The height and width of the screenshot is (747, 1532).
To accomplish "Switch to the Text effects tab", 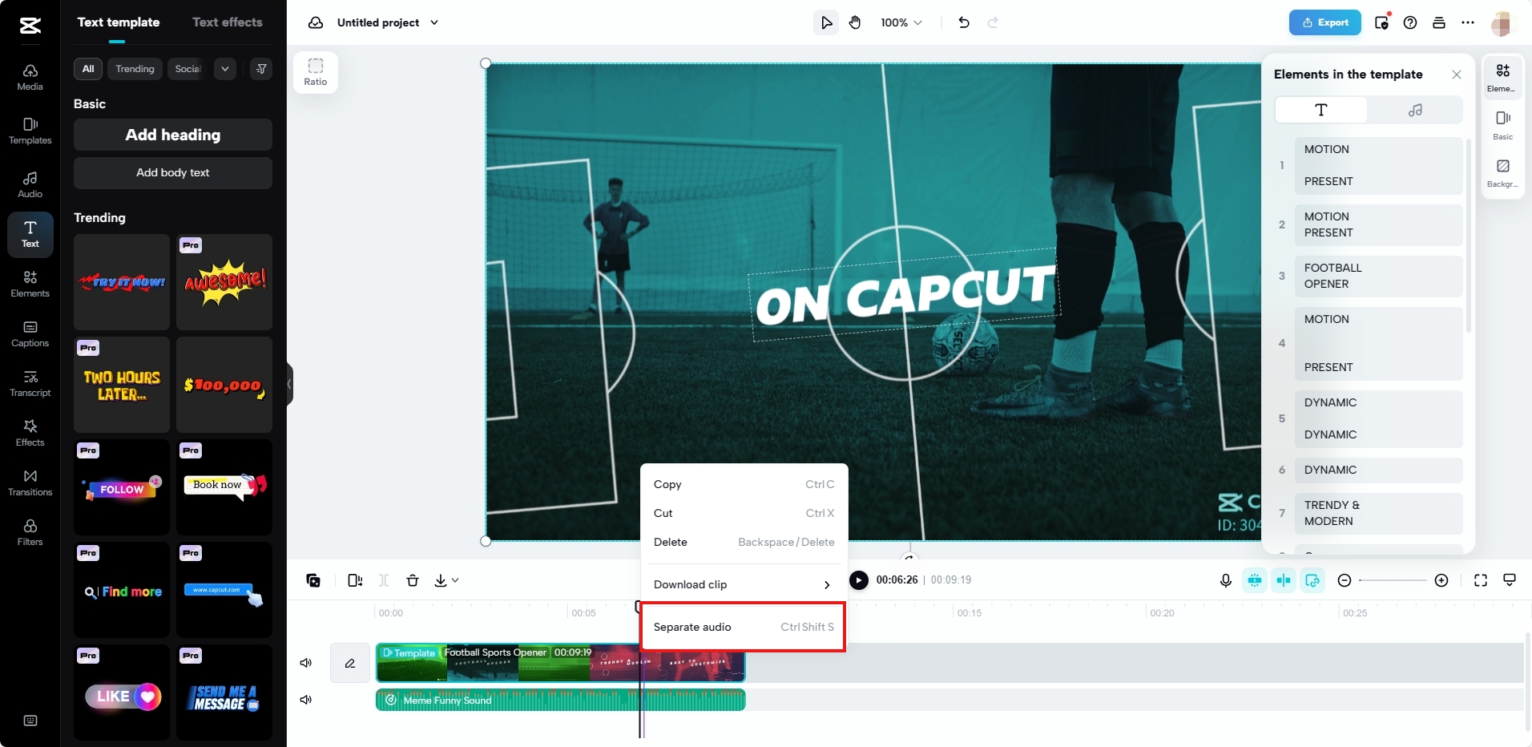I will point(228,22).
